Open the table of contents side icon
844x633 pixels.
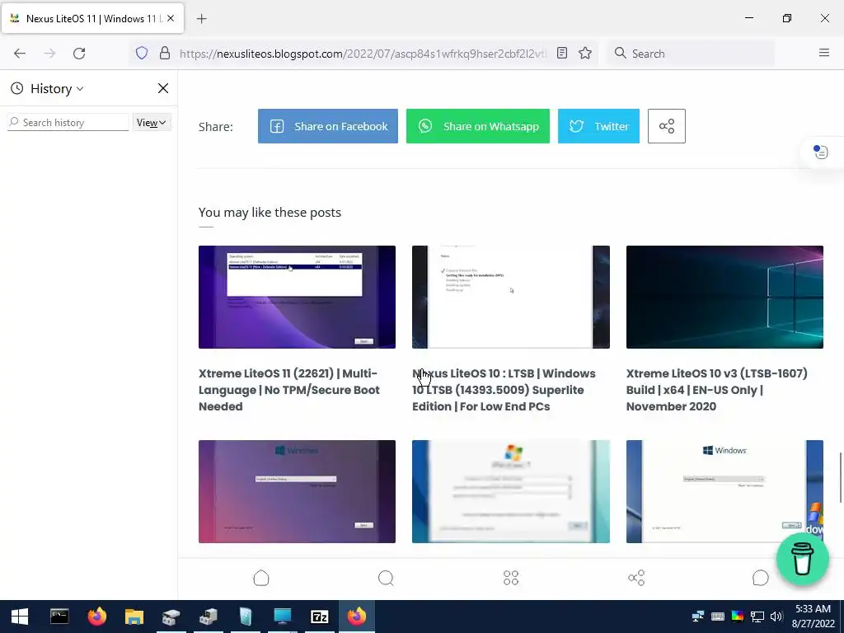tap(820, 152)
